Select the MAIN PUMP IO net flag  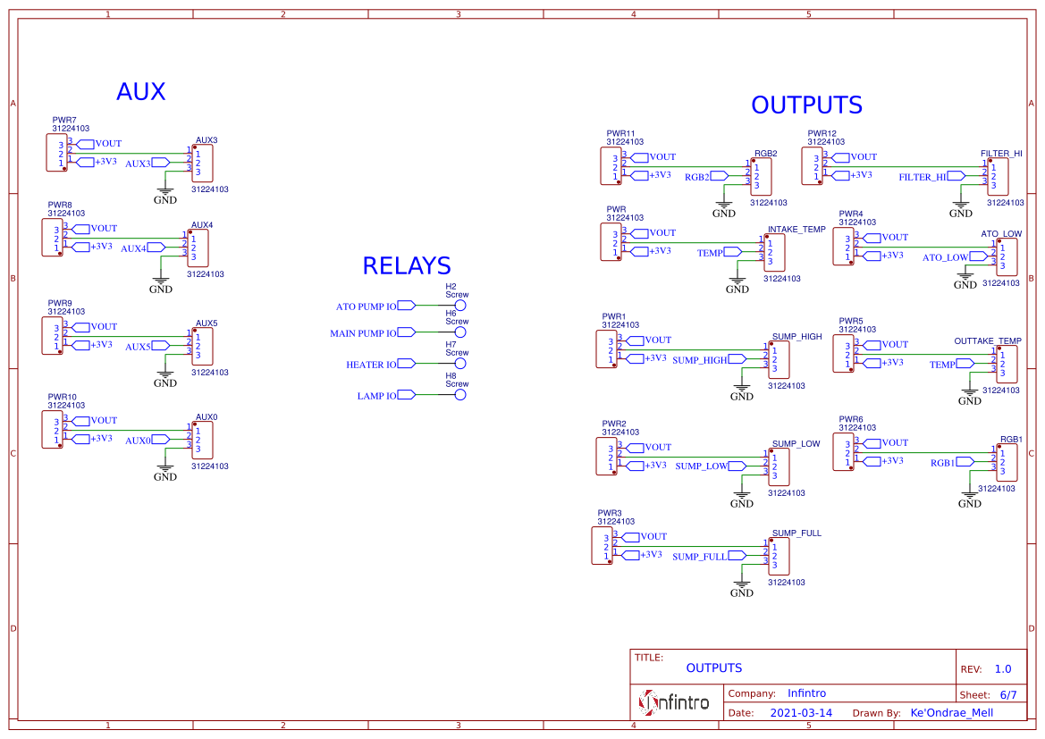373,333
